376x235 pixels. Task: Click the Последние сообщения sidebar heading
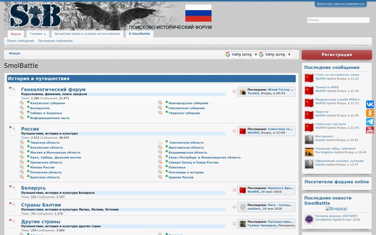coord(332,67)
